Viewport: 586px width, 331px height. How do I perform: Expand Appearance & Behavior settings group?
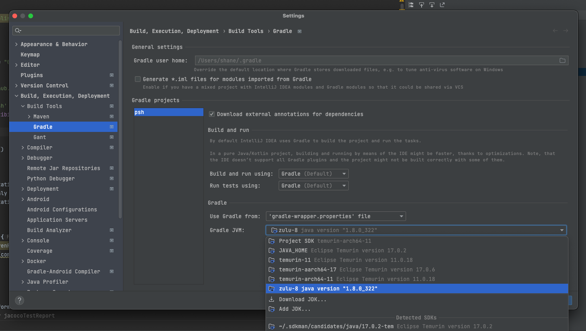coord(16,44)
